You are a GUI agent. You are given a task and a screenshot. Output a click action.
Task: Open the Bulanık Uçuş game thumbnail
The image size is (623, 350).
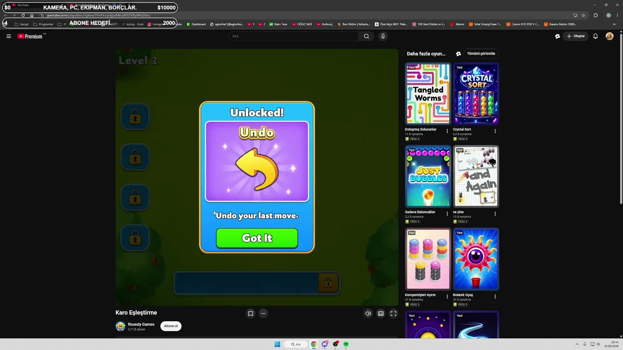[x=476, y=259]
